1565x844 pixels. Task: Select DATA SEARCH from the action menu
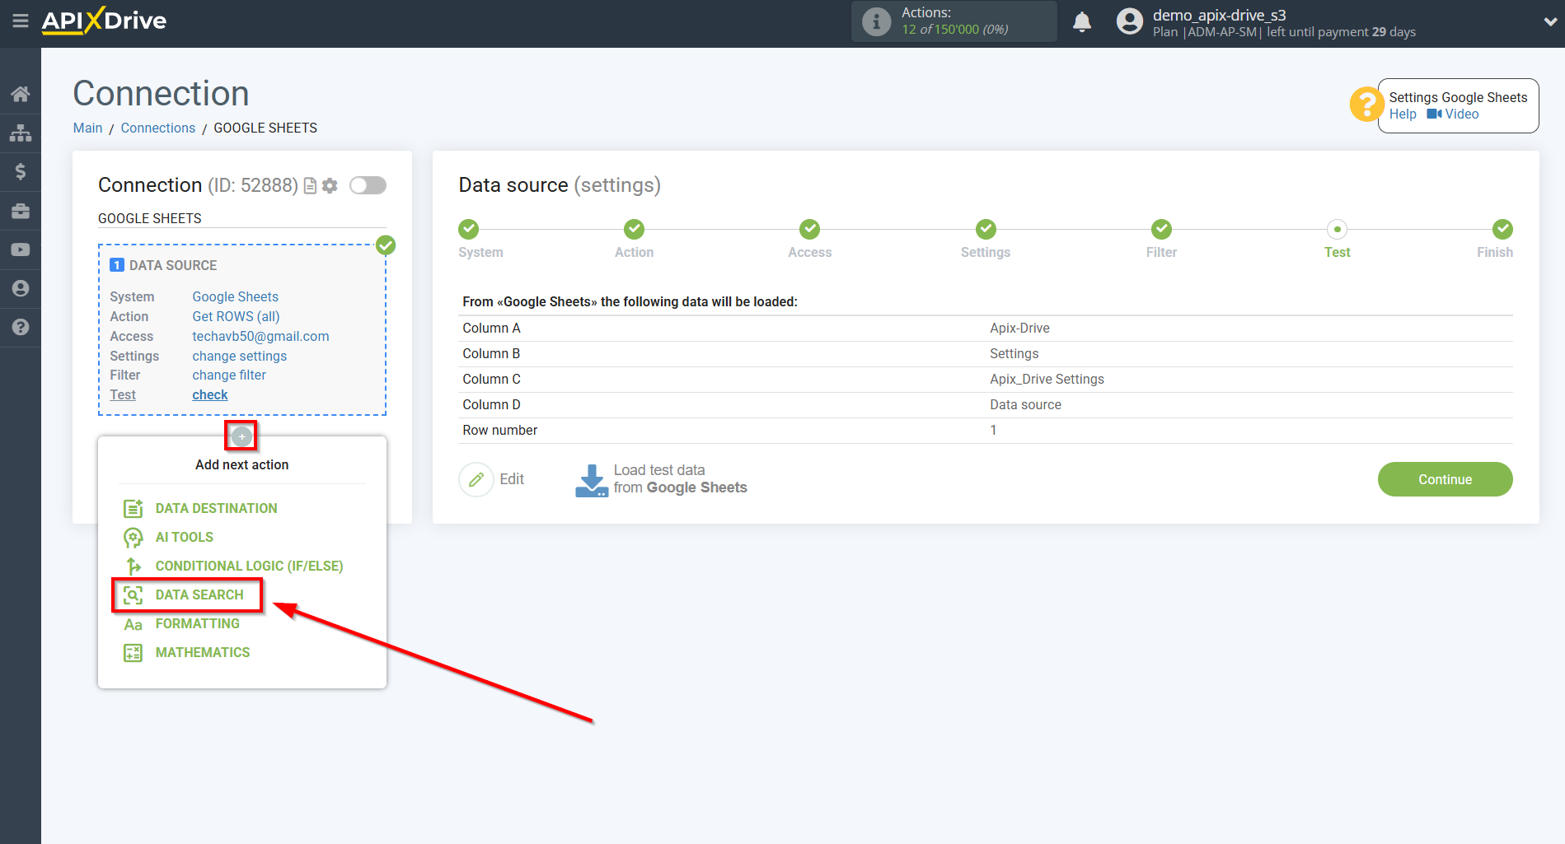click(199, 595)
